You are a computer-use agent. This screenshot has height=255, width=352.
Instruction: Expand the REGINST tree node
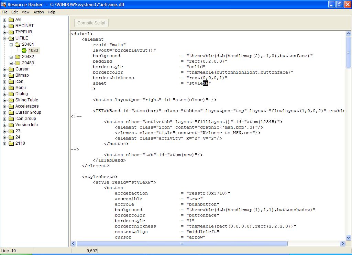point(4,26)
